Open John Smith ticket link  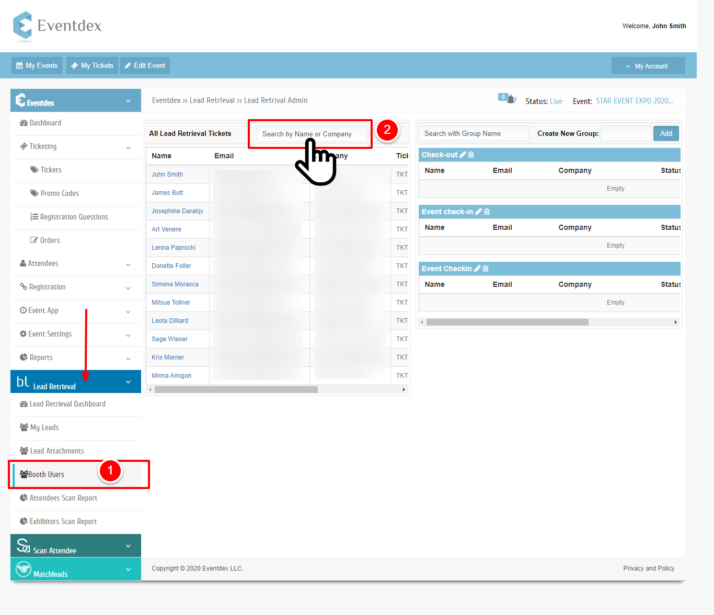pyautogui.click(x=167, y=175)
